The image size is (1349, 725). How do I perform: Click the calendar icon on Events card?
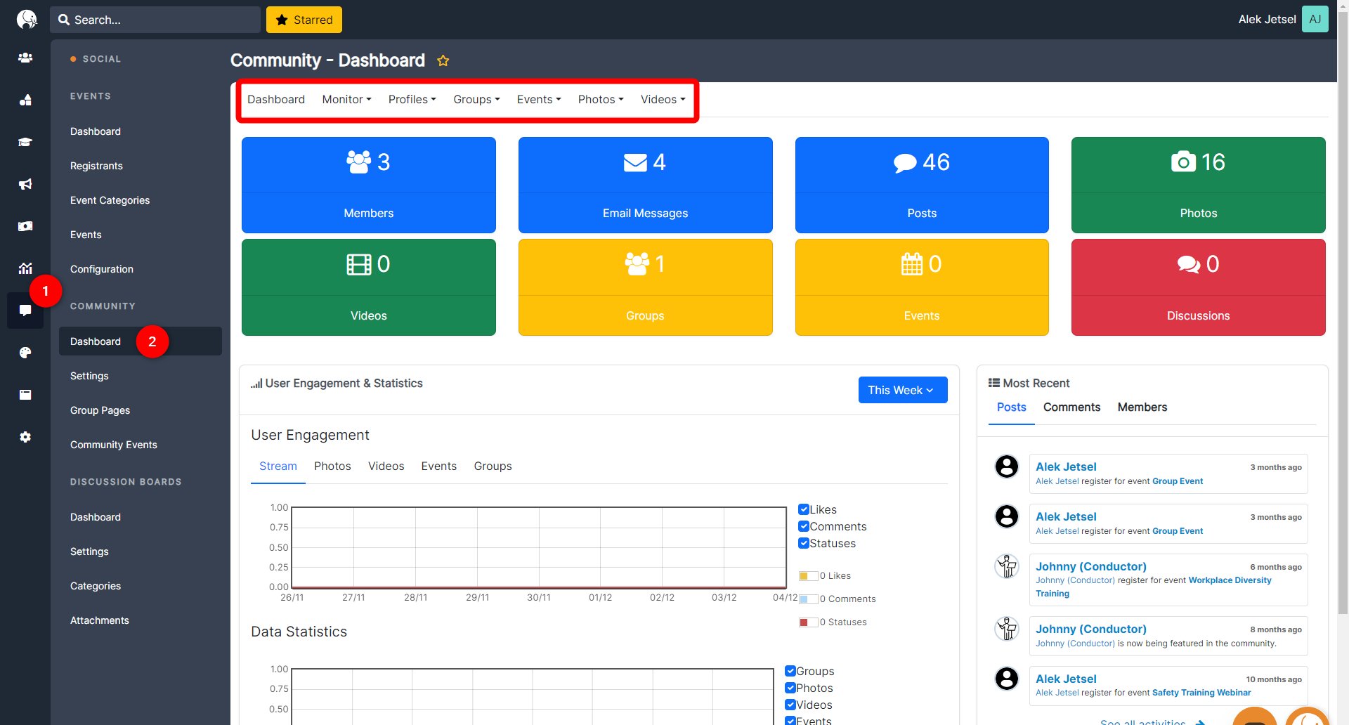click(912, 264)
